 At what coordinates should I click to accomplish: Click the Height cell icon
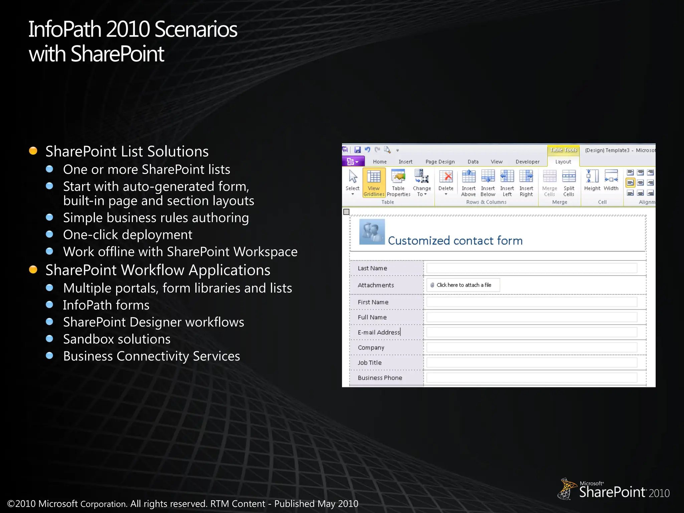click(592, 180)
